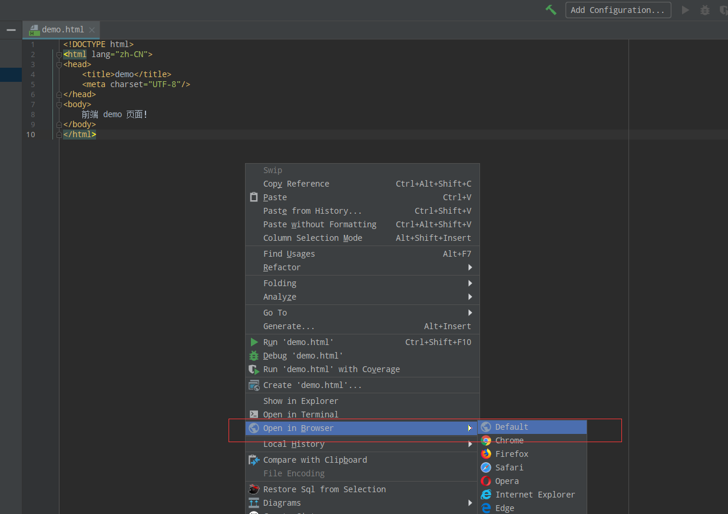
Task: Select Paste without Formatting
Action: 362,224
